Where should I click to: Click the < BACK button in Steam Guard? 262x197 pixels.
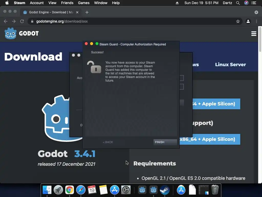tap(108, 142)
